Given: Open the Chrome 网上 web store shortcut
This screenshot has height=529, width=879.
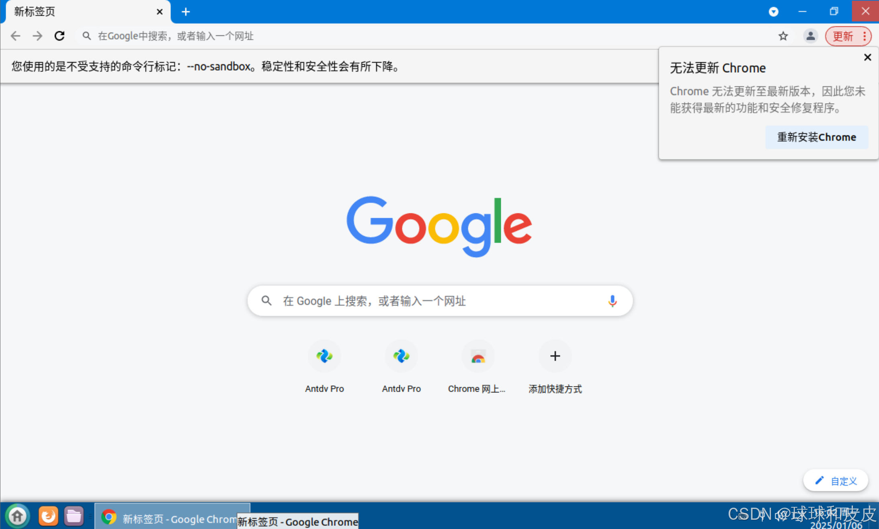Looking at the screenshot, I should 478,356.
